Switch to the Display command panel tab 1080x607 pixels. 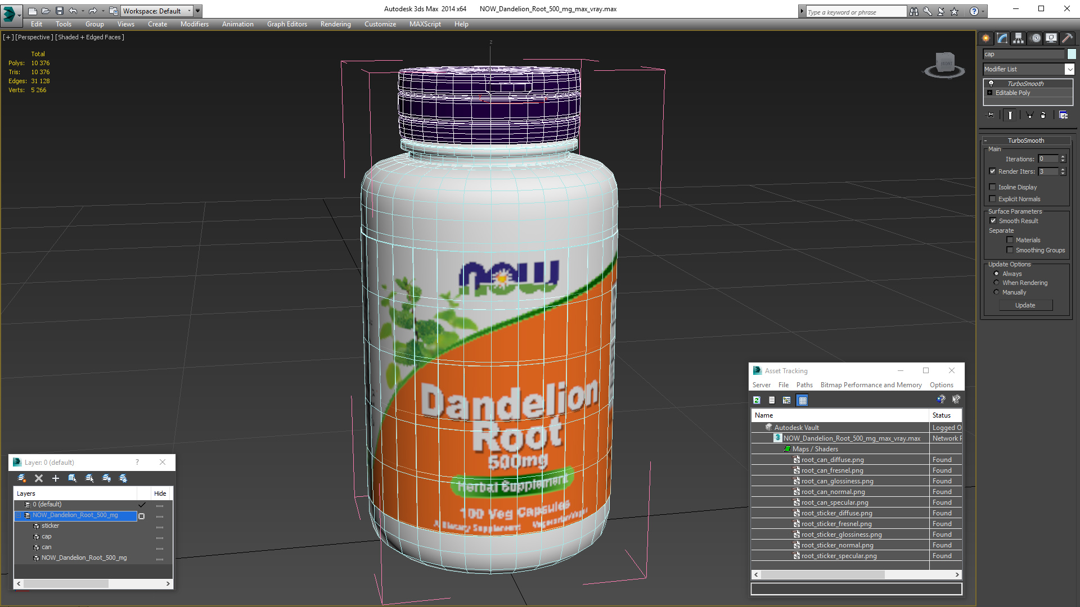click(1051, 38)
